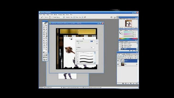Viewport: 174px width, 98px height.
Task: Toggle lock all in Layers panel
Action: tap(130, 58)
